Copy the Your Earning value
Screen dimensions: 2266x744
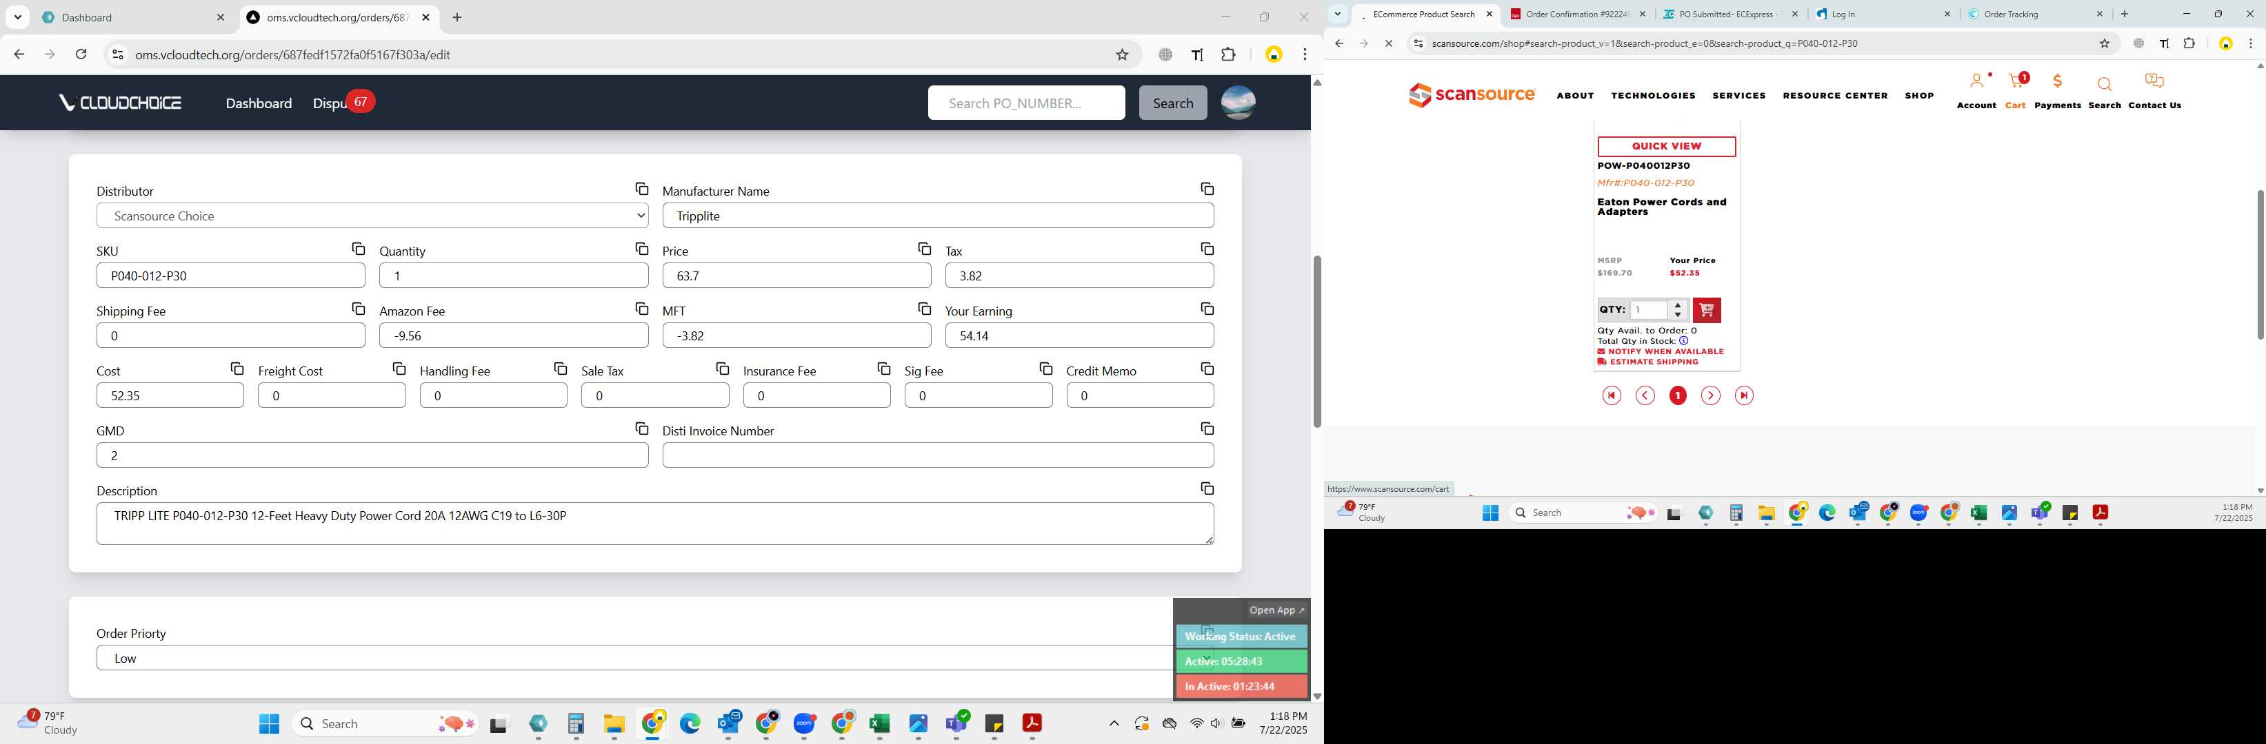click(1207, 309)
